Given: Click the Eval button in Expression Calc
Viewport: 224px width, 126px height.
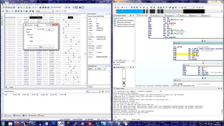Looking at the screenshot, I should point(90,86).
